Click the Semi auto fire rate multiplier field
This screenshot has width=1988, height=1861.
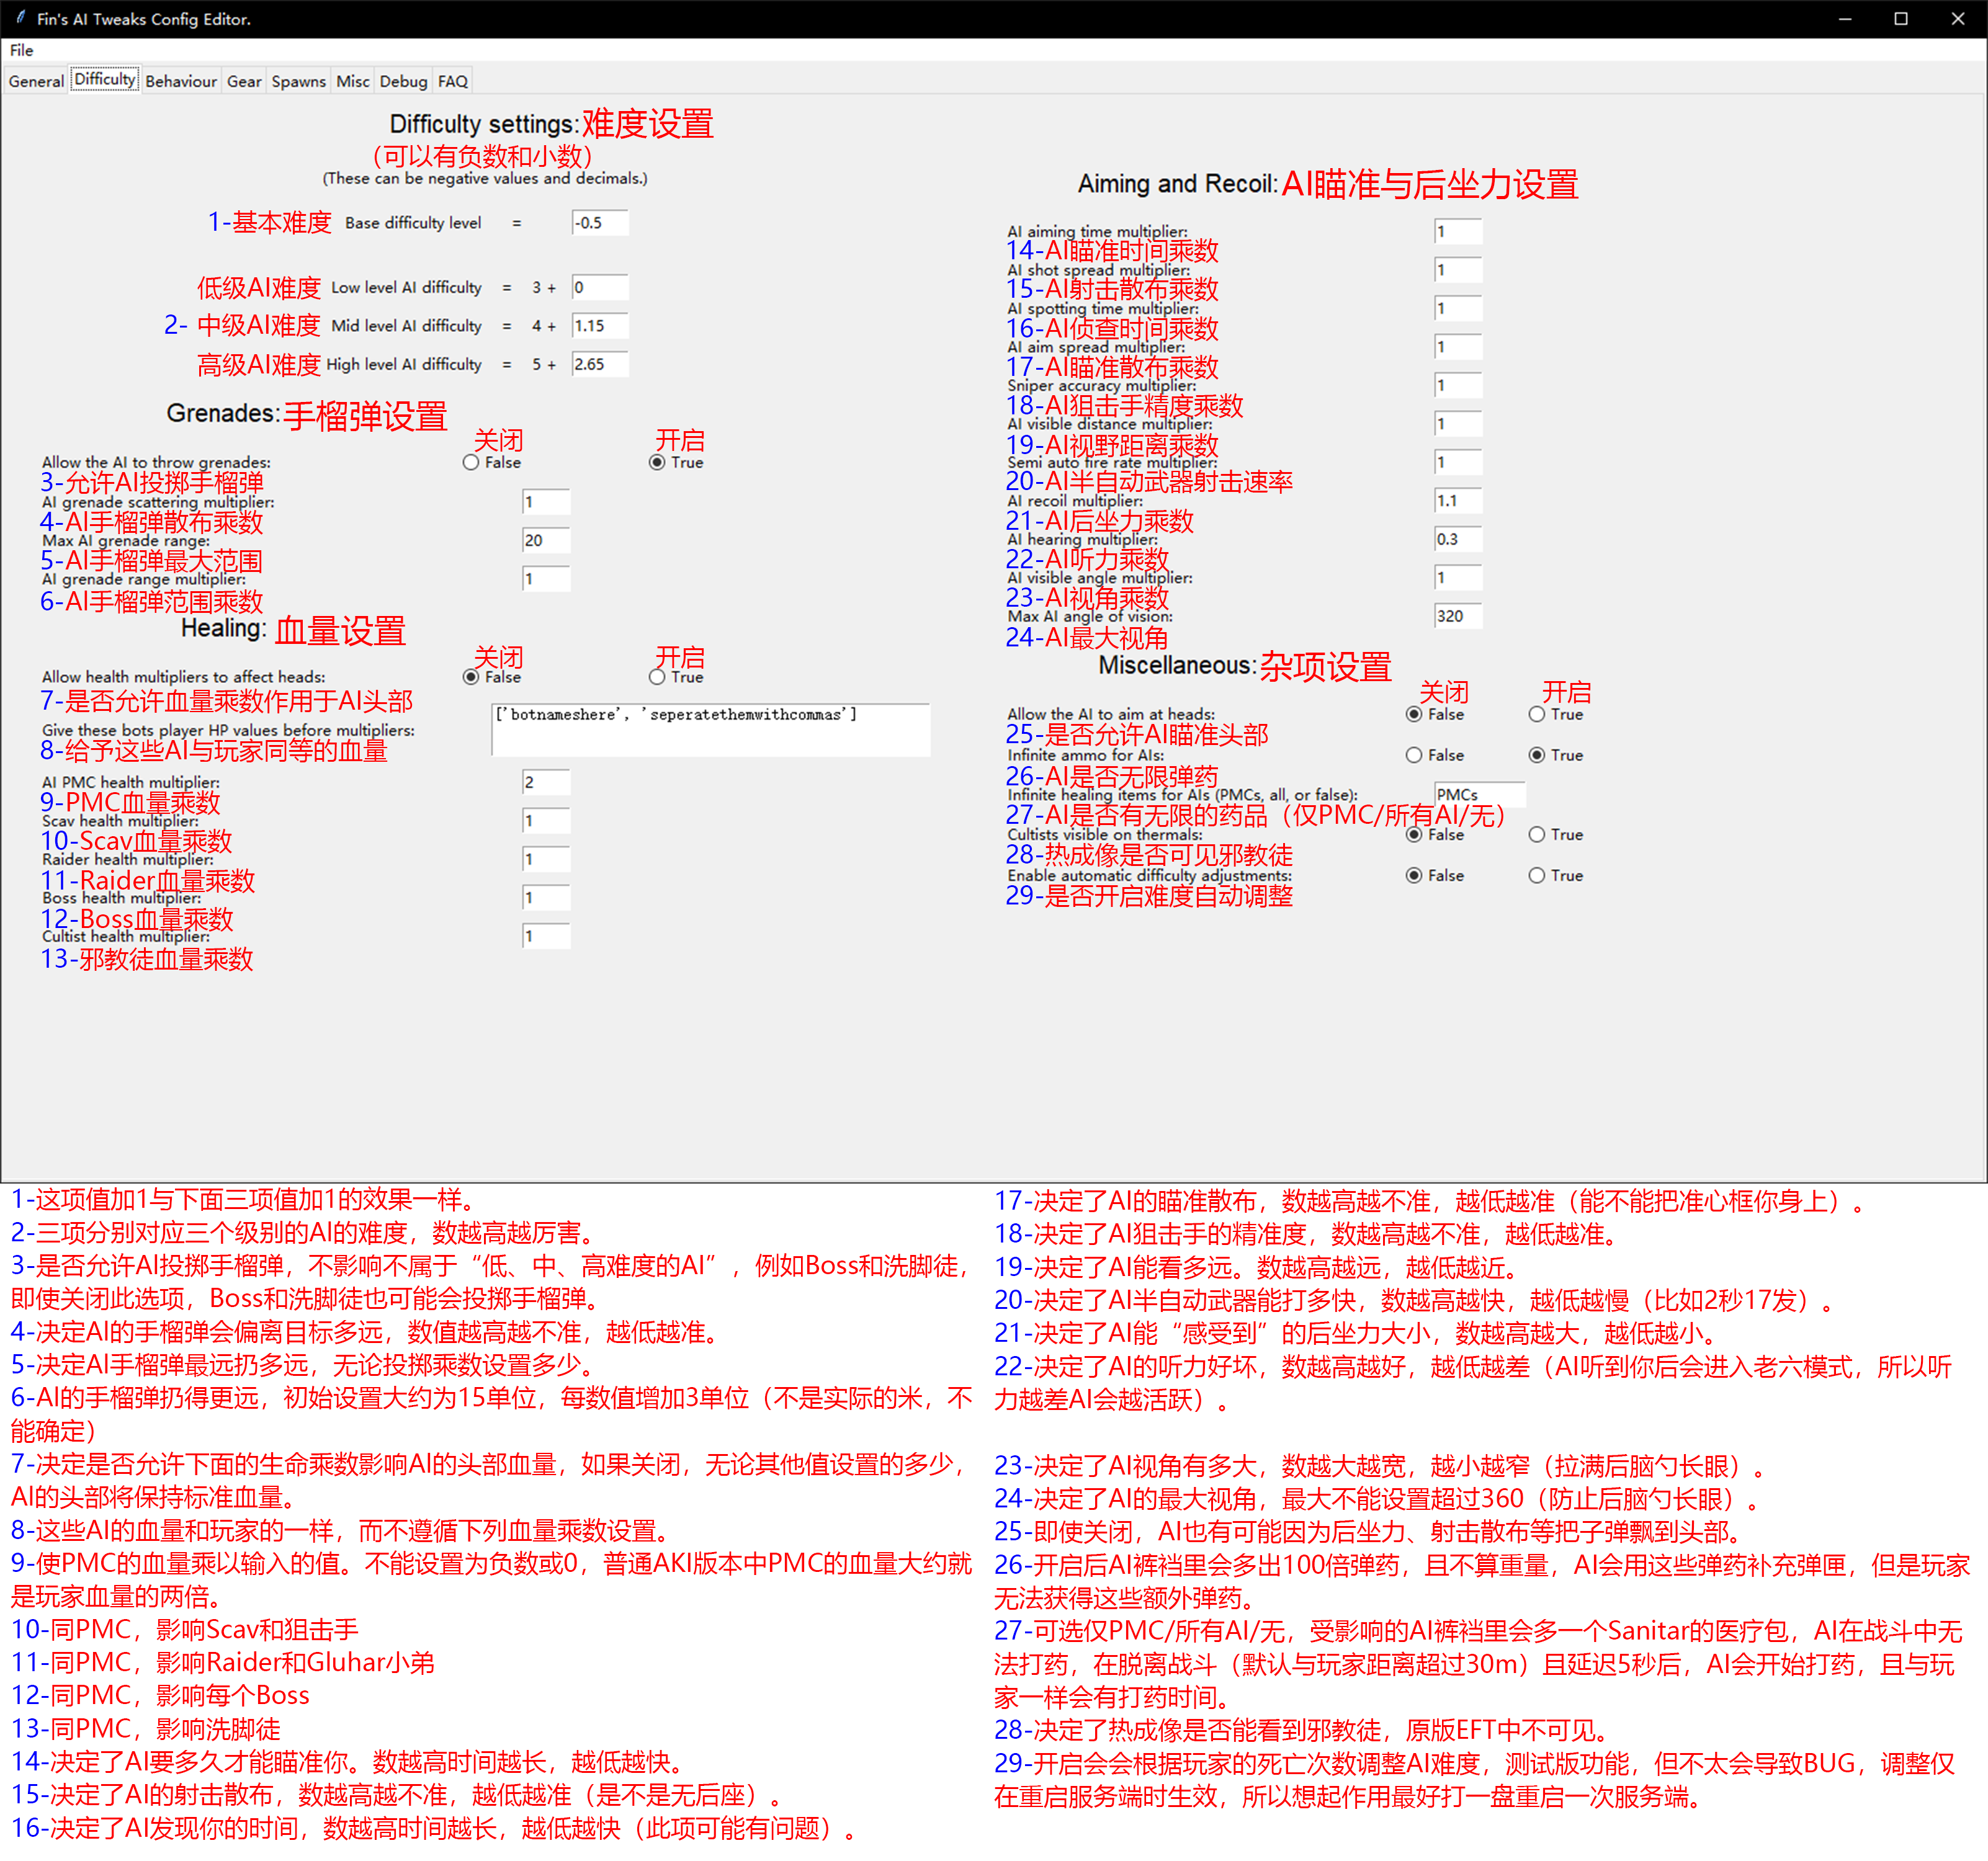point(1458,462)
